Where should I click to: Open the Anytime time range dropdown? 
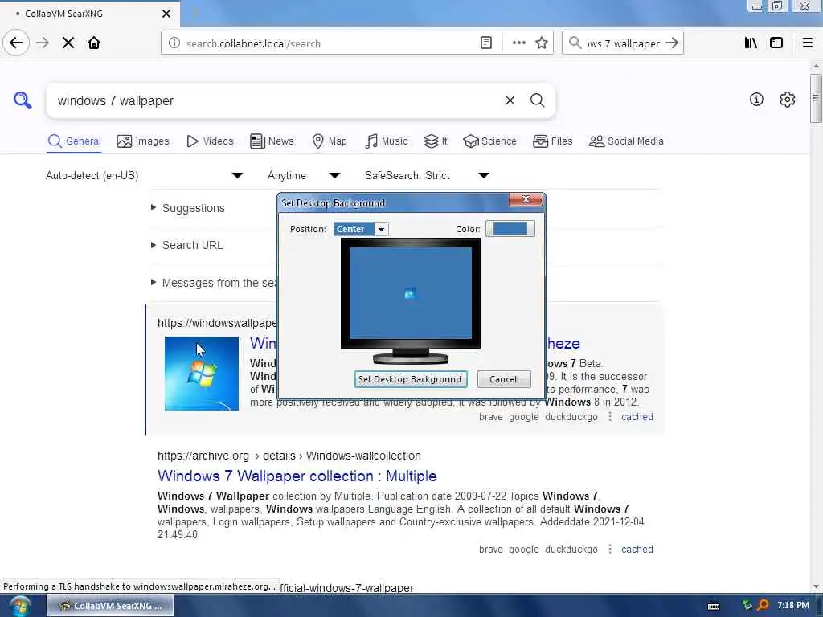point(303,175)
